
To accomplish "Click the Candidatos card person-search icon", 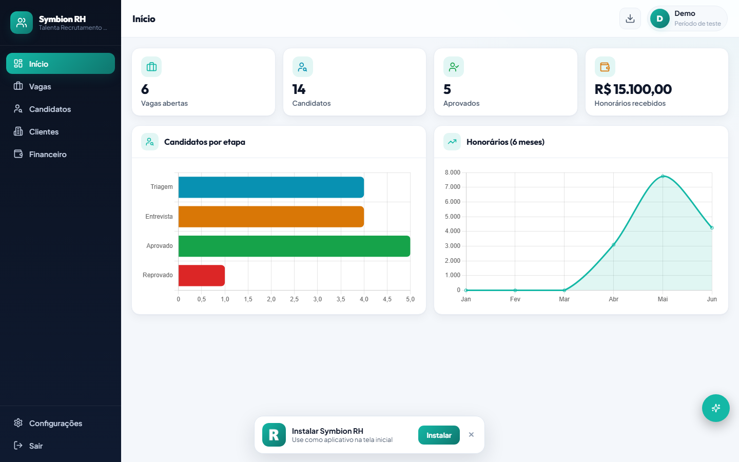I will pyautogui.click(x=303, y=67).
